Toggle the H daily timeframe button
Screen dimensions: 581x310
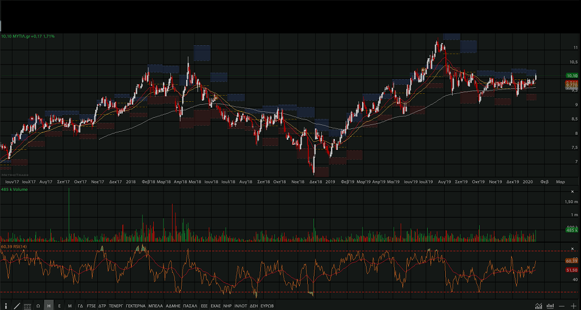pyautogui.click(x=49, y=305)
